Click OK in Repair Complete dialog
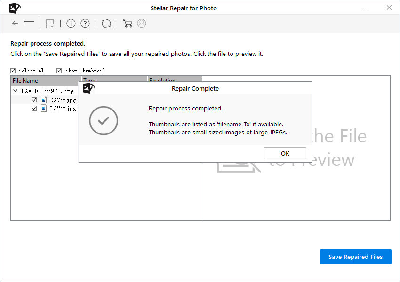Screen dimensions: 400x282 point(285,153)
